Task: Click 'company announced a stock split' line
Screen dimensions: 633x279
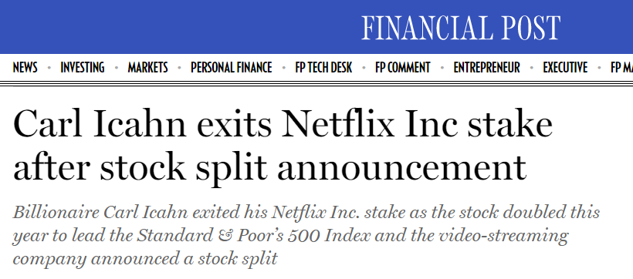Action: coord(145,259)
